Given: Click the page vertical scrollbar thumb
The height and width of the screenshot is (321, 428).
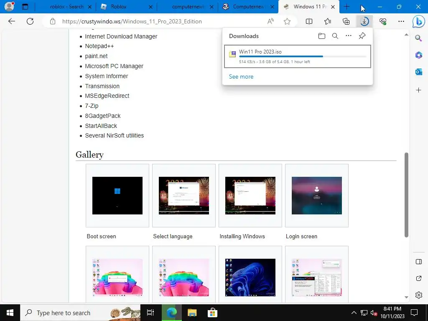Looking at the screenshot, I should [x=406, y=195].
